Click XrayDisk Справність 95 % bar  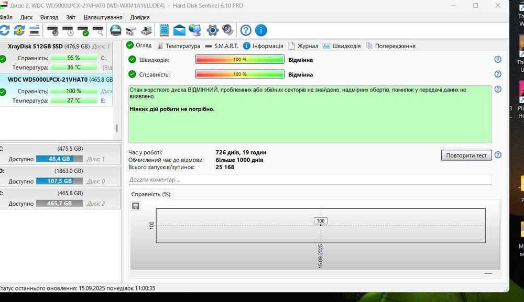pyautogui.click(x=74, y=58)
